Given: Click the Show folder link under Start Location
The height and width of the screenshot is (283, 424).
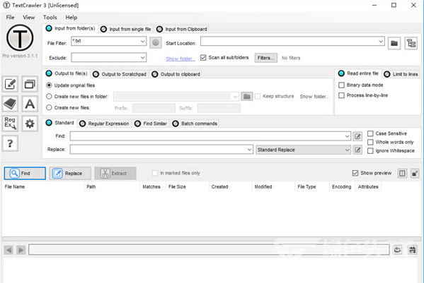Looking at the screenshot, I should coord(181,59).
